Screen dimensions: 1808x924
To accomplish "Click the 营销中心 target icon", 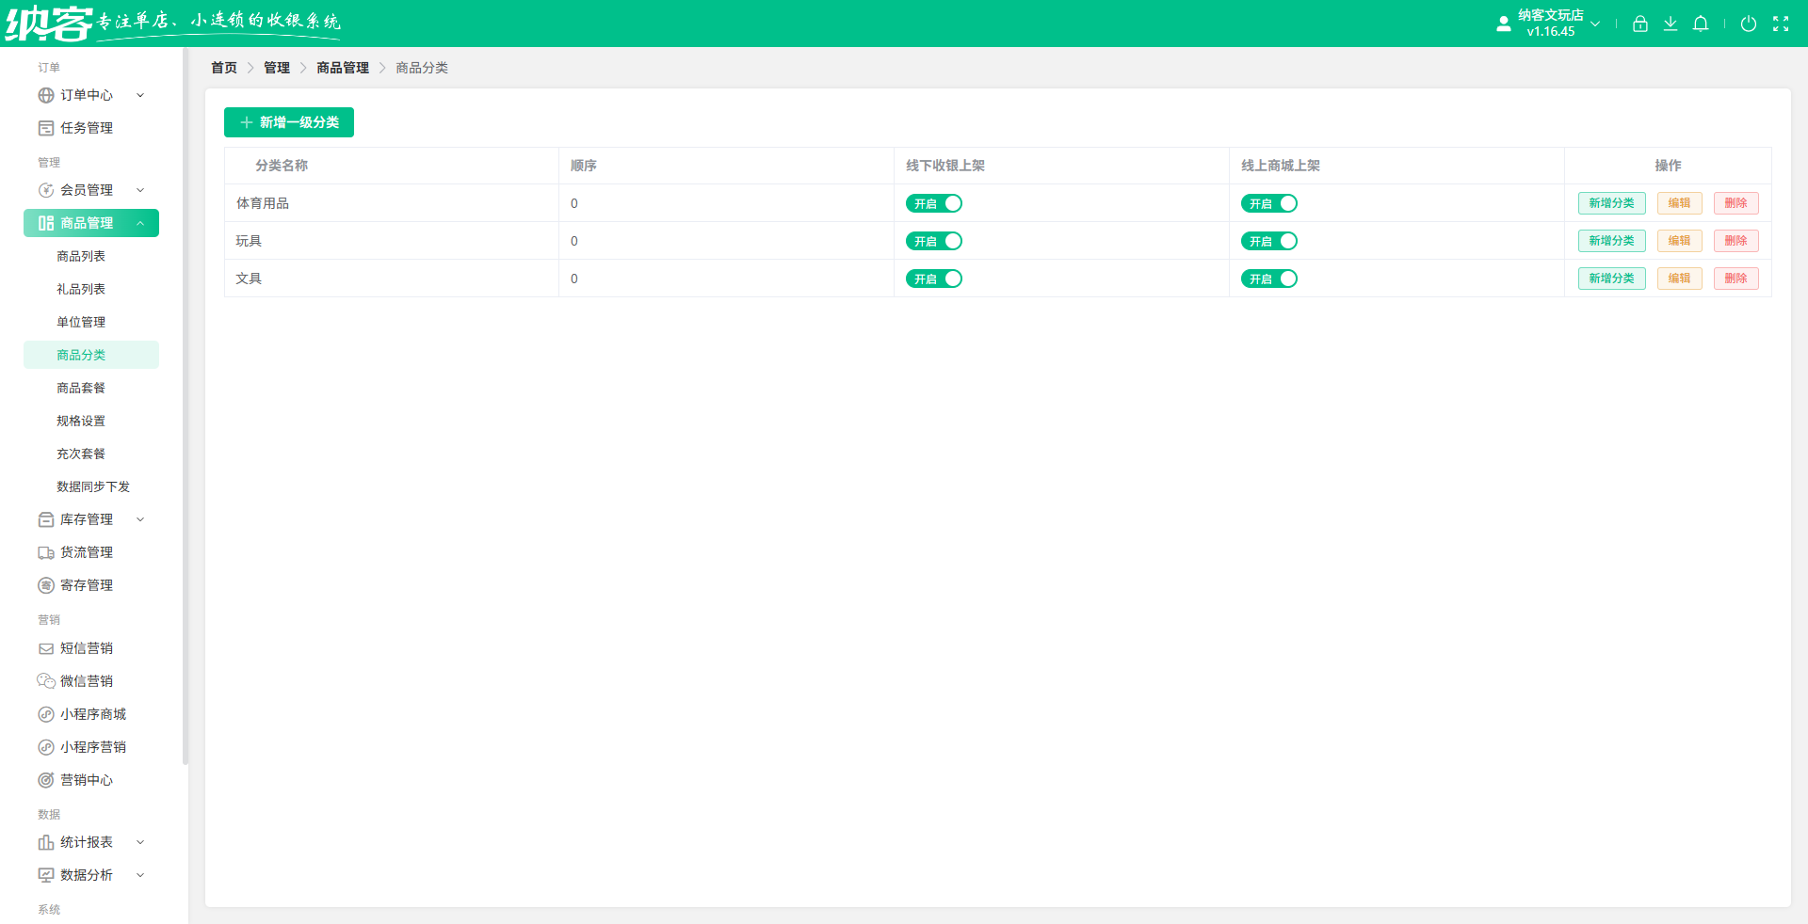I will [x=46, y=780].
